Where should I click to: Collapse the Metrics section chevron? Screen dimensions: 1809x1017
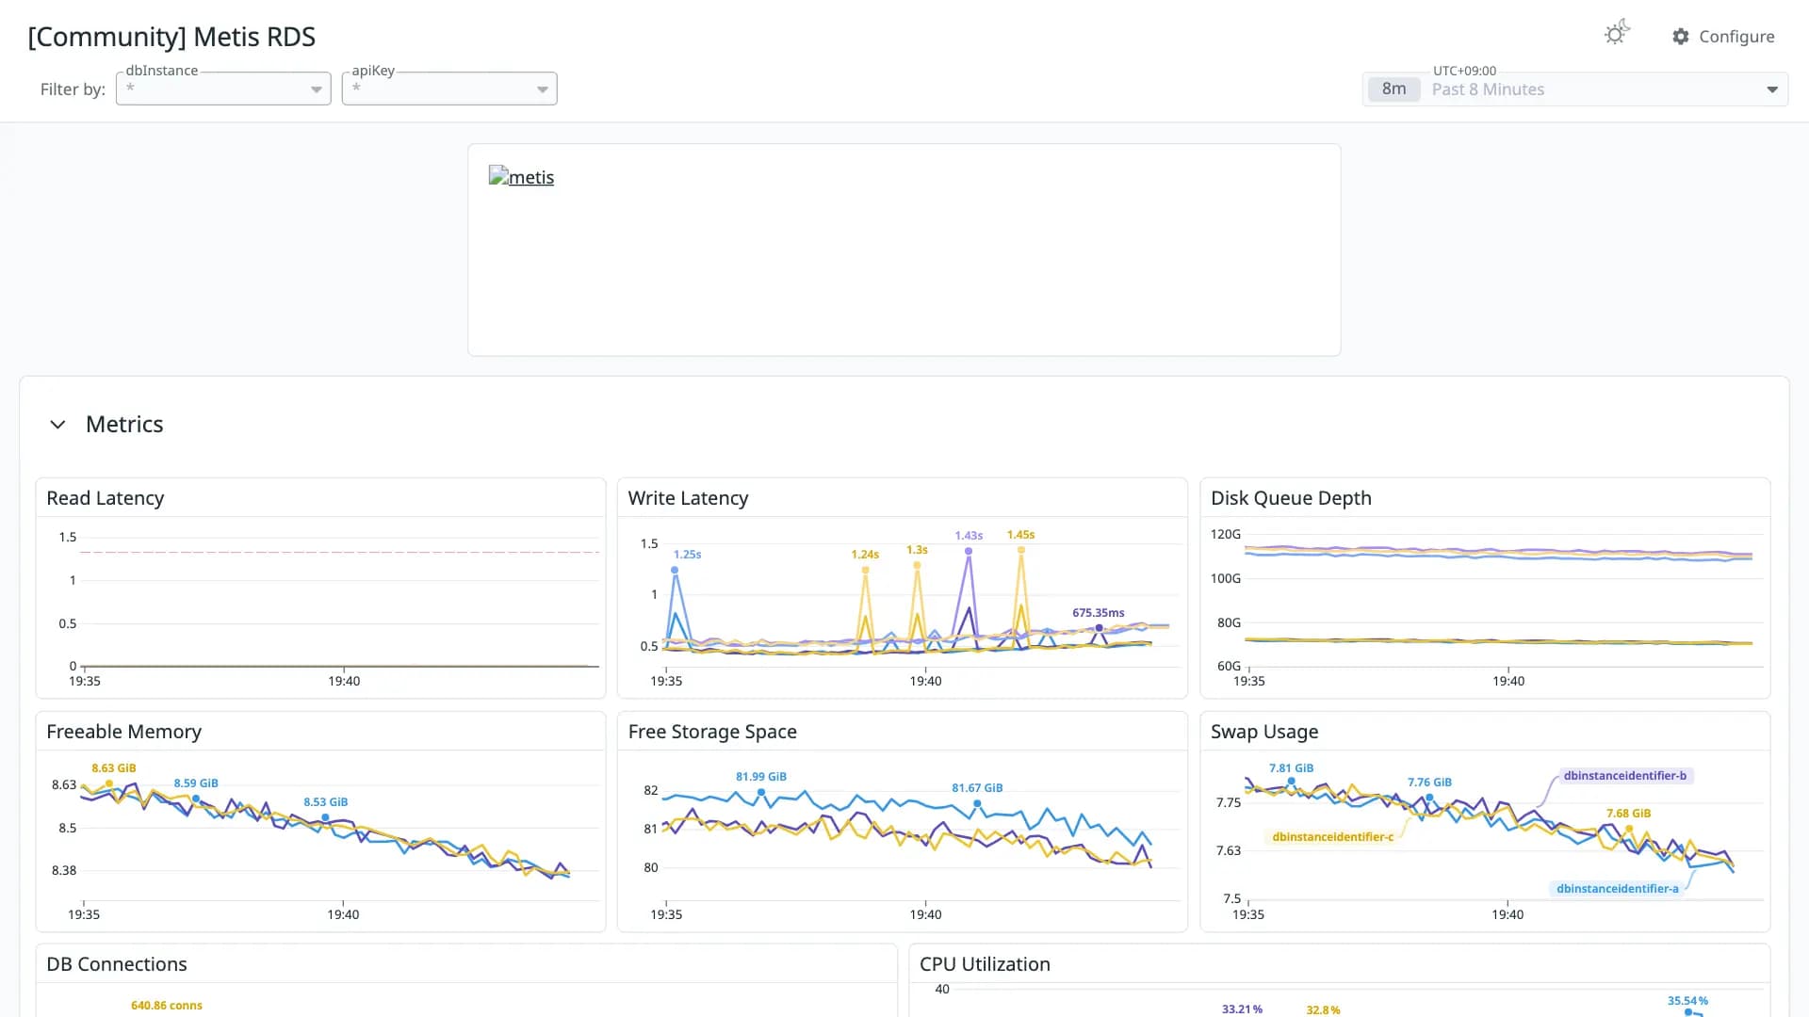(57, 425)
